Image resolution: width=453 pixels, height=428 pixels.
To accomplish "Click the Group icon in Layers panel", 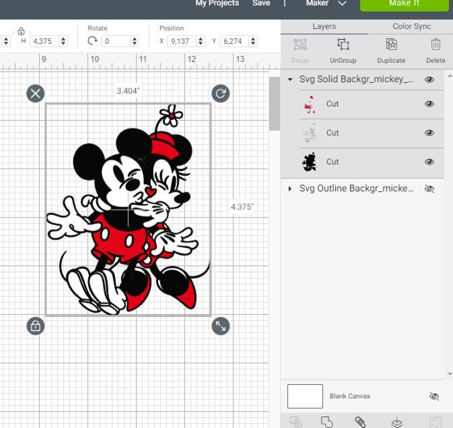I will coord(300,44).
